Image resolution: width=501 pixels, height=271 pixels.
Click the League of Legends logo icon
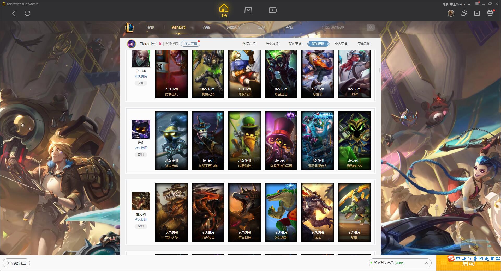[x=129, y=27]
